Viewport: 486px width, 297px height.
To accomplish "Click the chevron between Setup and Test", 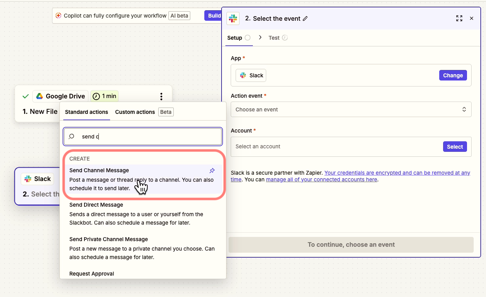I will [260, 37].
